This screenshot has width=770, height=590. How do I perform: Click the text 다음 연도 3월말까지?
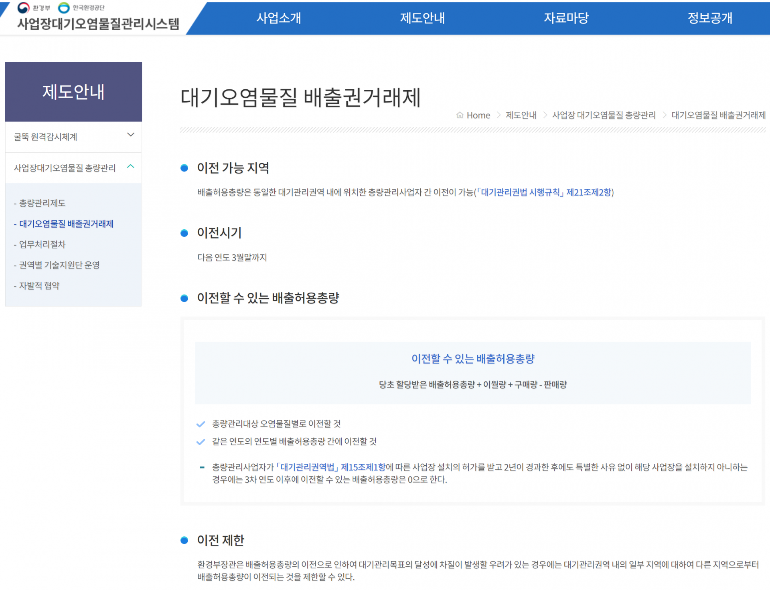coord(232,257)
